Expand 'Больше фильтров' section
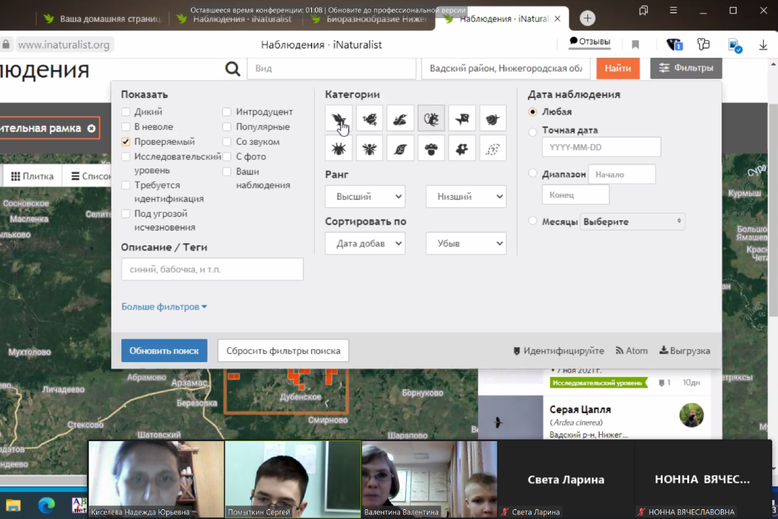The height and width of the screenshot is (519, 778). point(164,307)
